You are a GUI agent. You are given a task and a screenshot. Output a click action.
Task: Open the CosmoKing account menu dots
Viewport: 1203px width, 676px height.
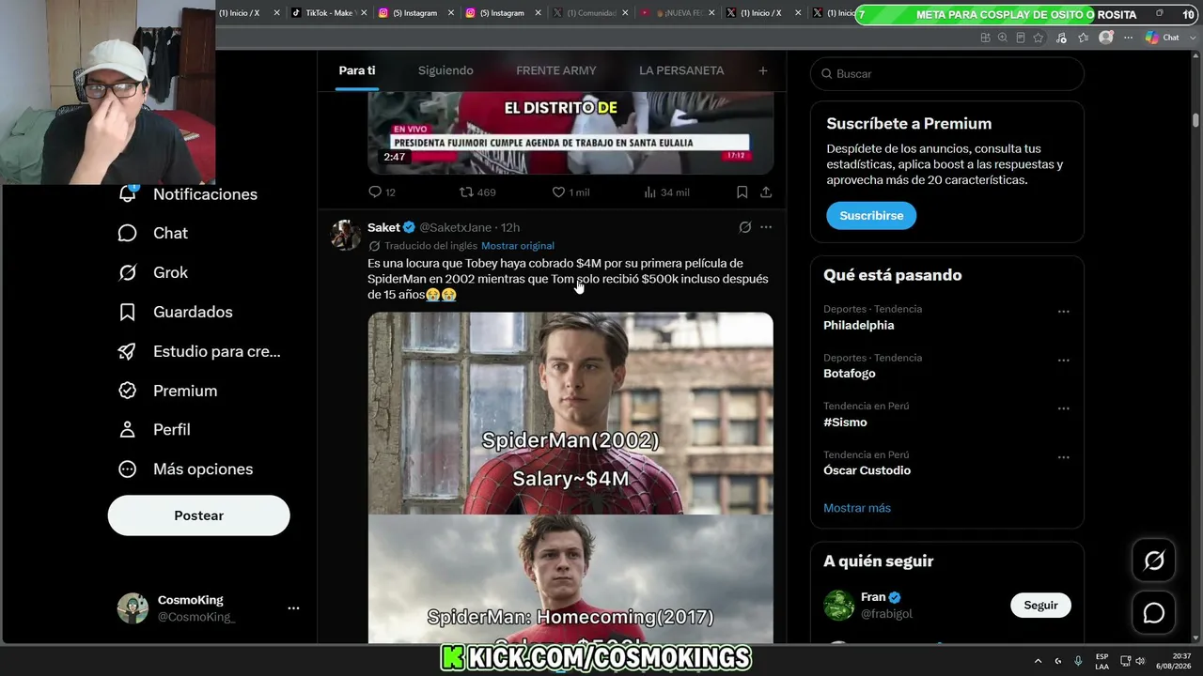pos(293,608)
